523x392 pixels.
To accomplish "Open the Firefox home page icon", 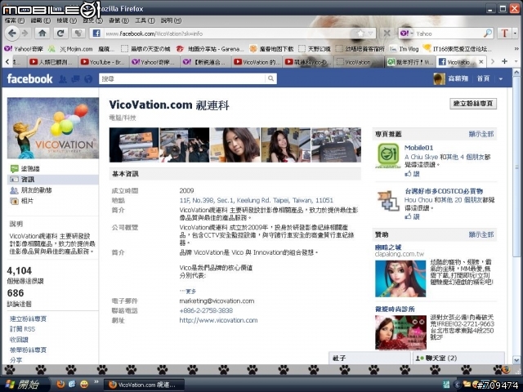I will click(x=42, y=33).
